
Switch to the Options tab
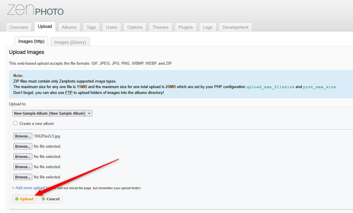click(x=134, y=27)
